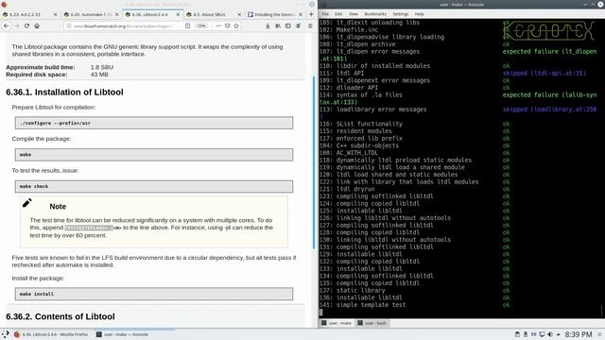
Task: Show the Firefox sidebars icon
Action: (287, 25)
